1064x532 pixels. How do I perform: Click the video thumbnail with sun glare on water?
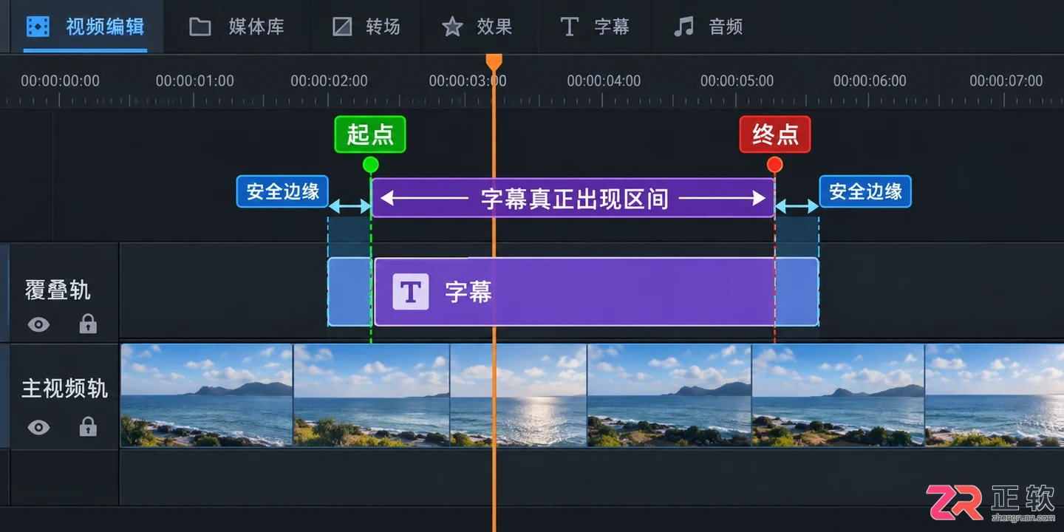pos(519,395)
